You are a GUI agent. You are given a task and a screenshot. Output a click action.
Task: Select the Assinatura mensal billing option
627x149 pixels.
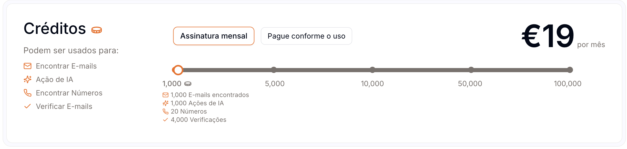tap(214, 36)
